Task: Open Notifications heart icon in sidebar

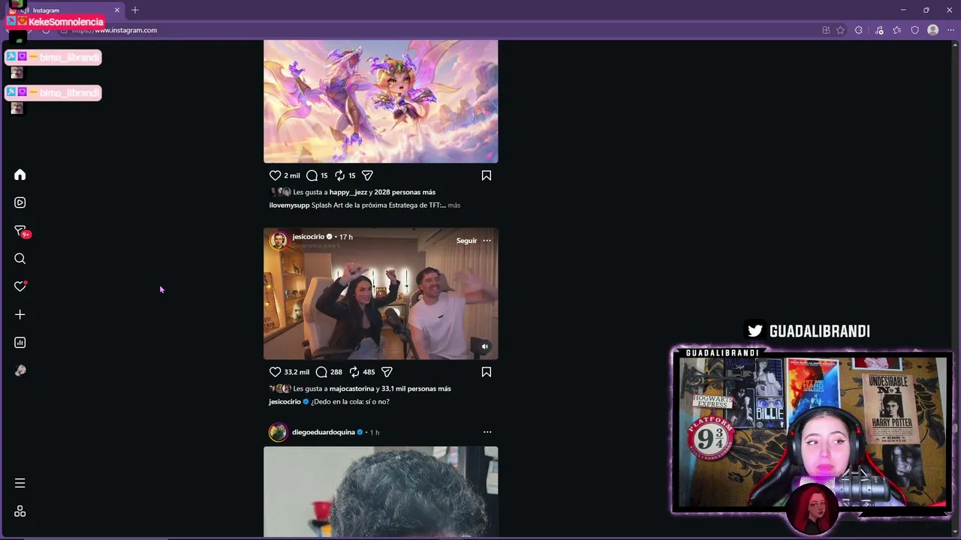Action: coord(20,286)
